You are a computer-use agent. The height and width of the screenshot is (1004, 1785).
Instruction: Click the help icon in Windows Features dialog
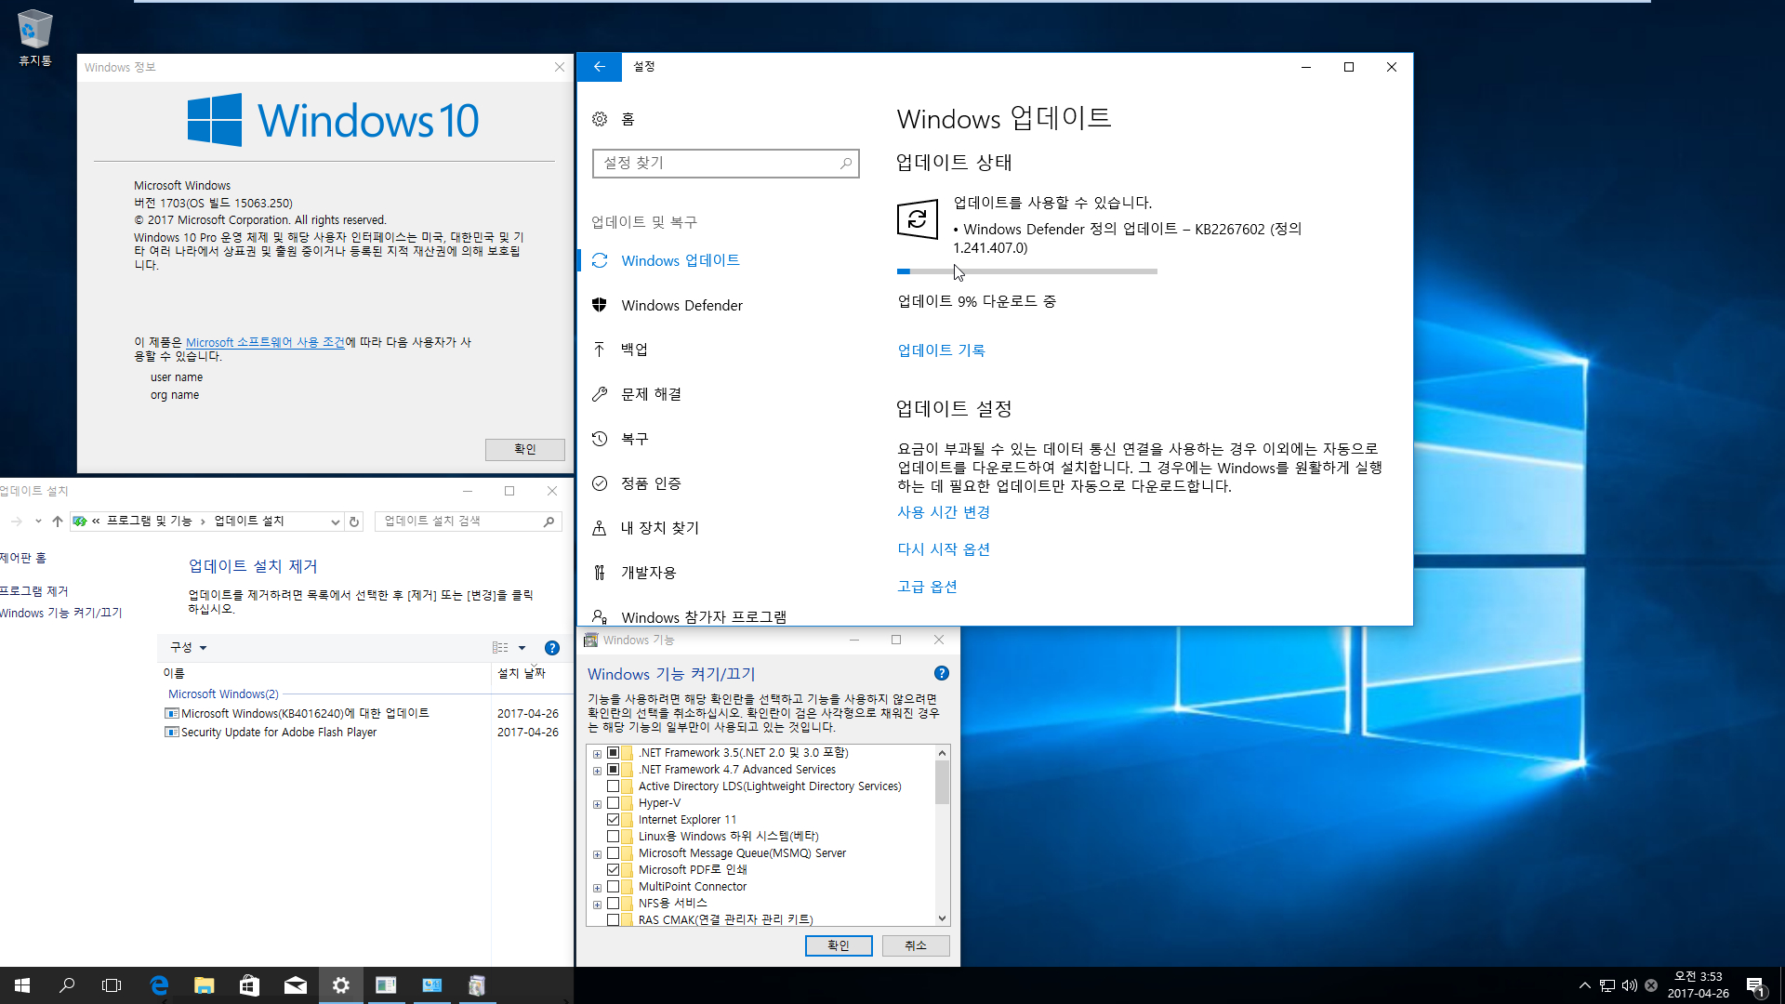click(941, 673)
